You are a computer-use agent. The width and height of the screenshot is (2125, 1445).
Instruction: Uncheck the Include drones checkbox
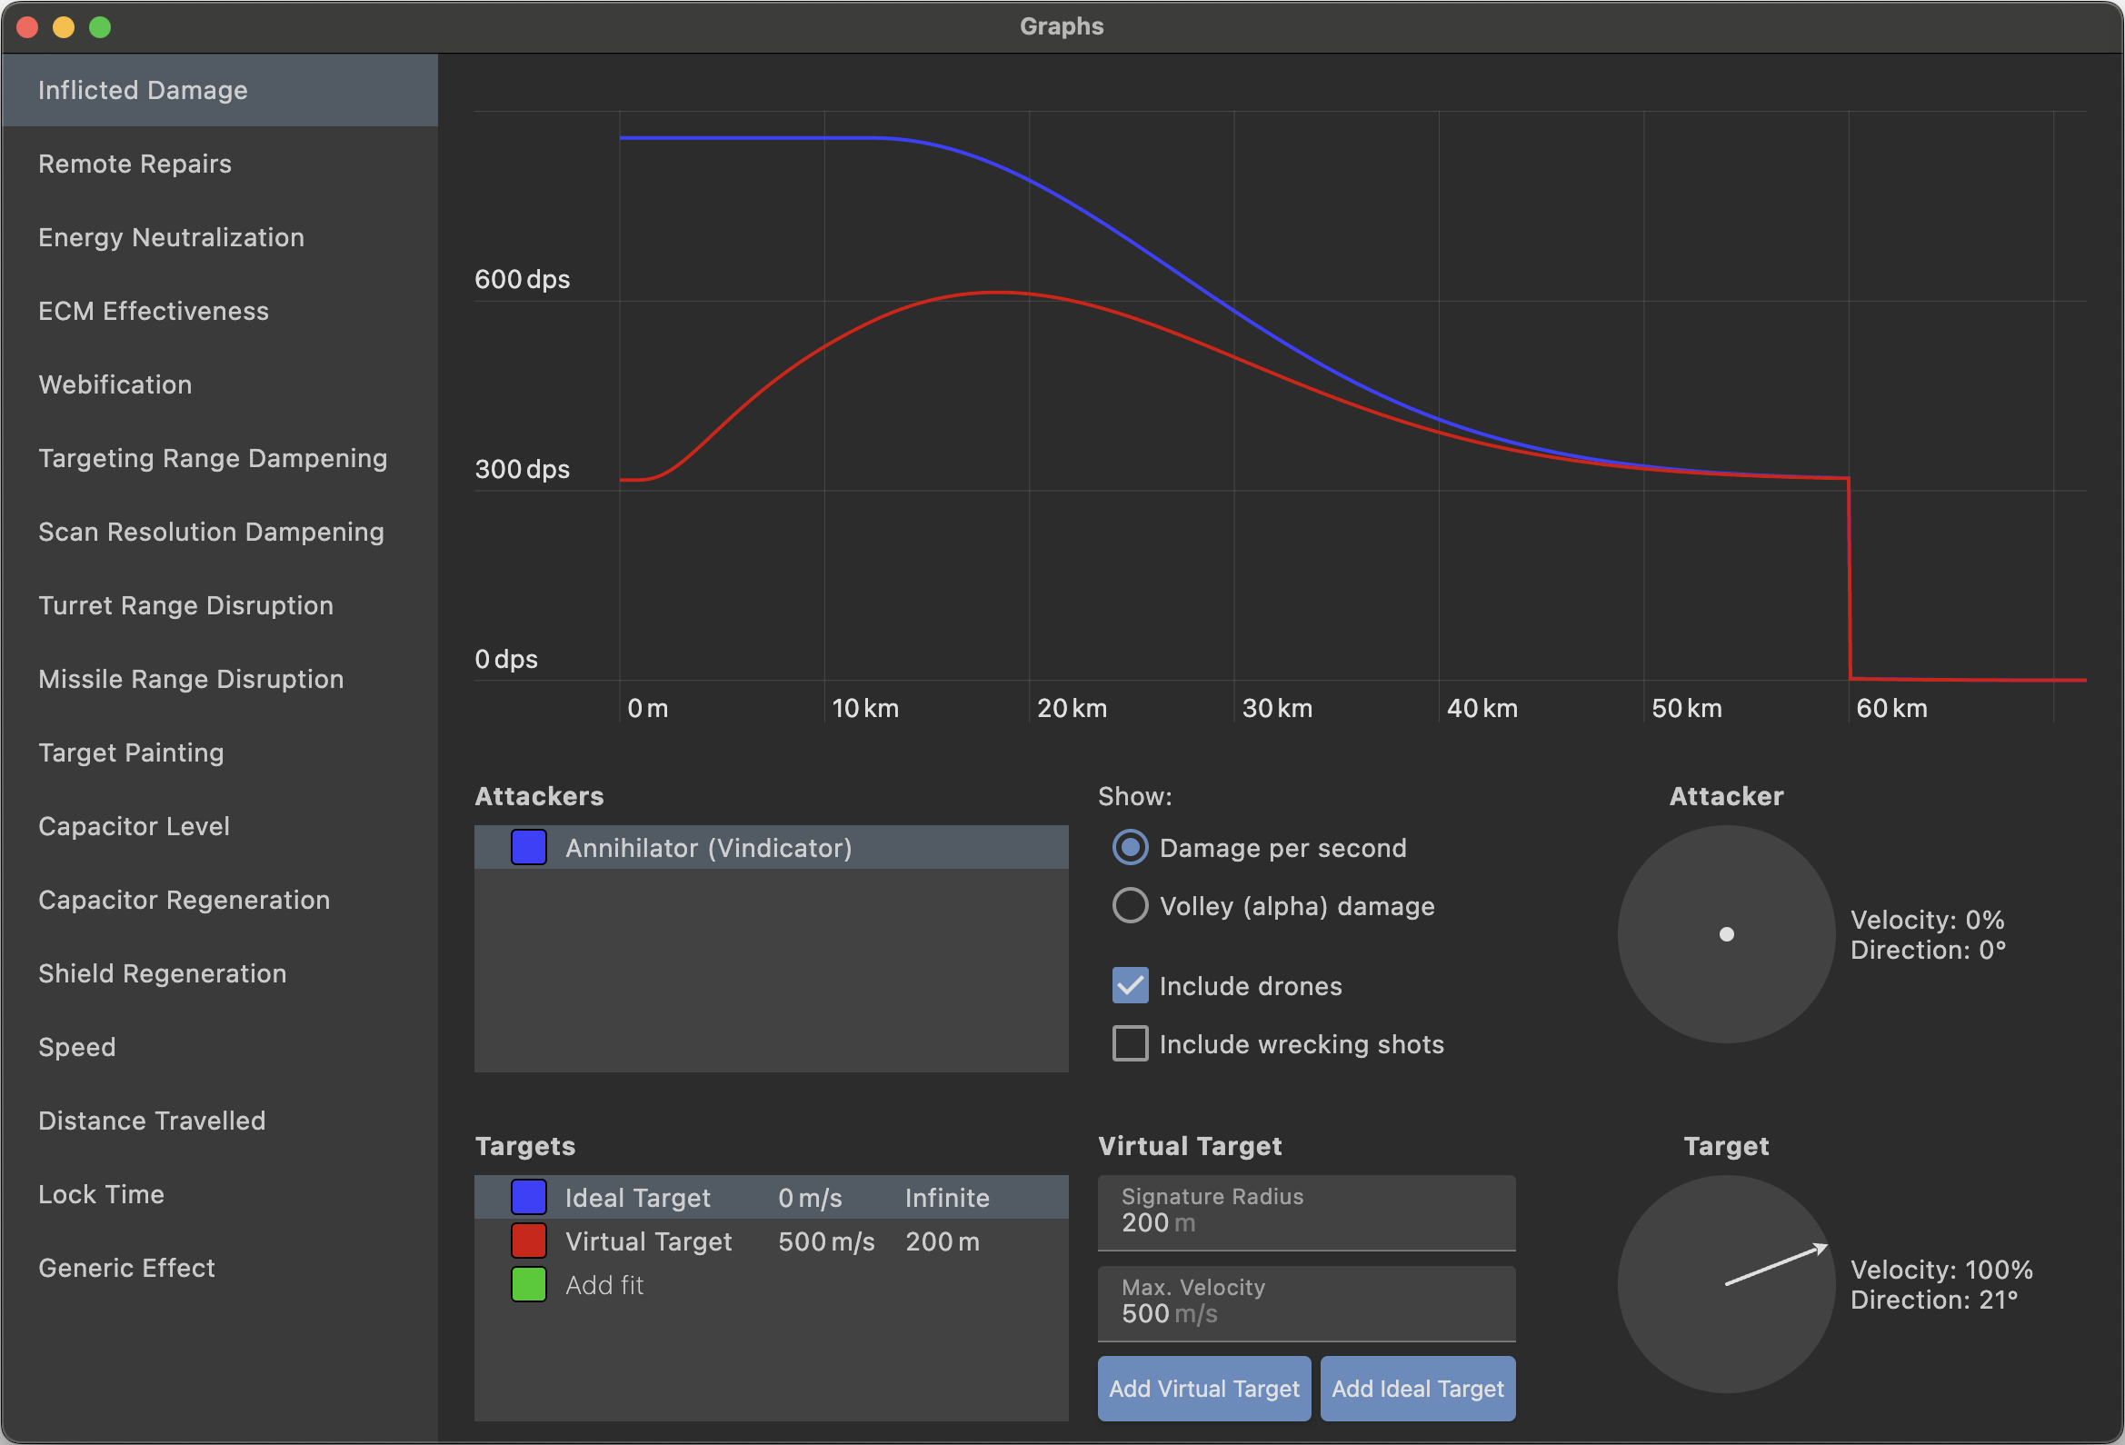(1130, 985)
